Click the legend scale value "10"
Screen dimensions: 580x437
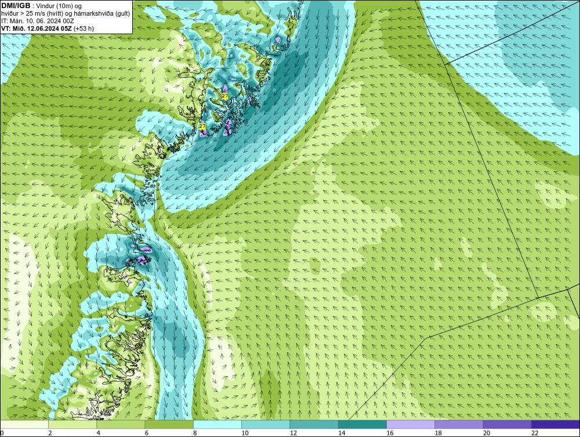point(245,433)
